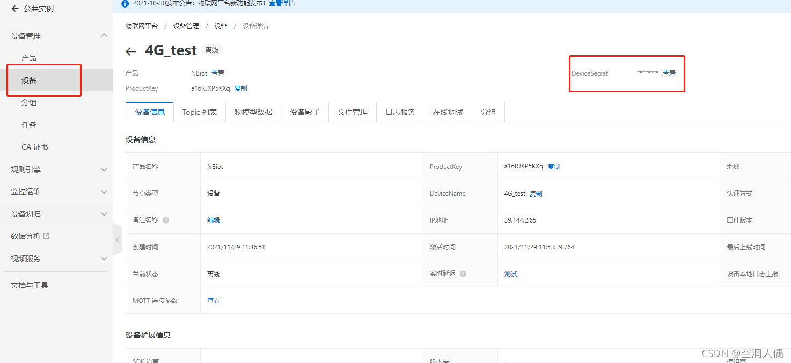Image resolution: width=791 pixels, height=363 pixels.
Task: Click 设备 breadcrumb
Action: coord(221,26)
